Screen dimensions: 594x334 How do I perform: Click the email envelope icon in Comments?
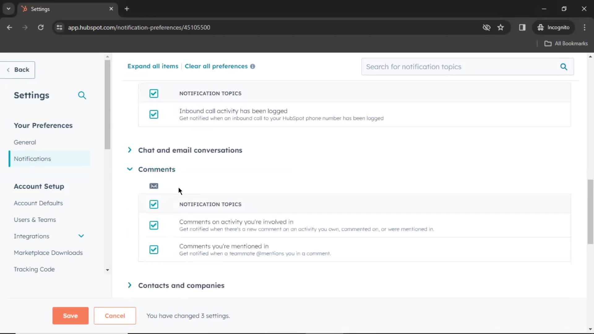tap(154, 186)
